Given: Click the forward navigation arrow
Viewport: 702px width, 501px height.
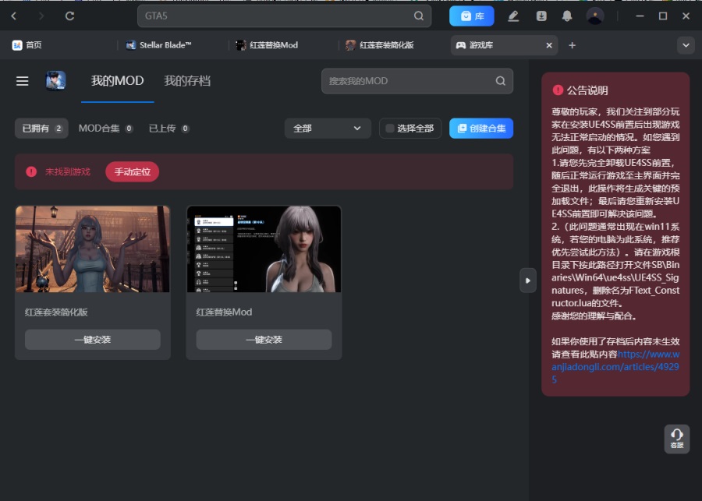Looking at the screenshot, I should 41,16.
